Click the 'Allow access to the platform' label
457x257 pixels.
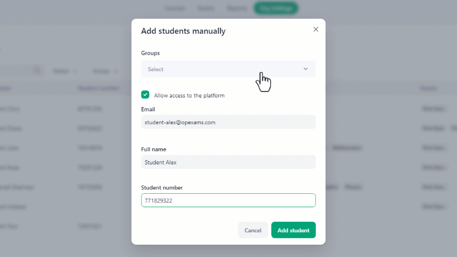tap(189, 95)
